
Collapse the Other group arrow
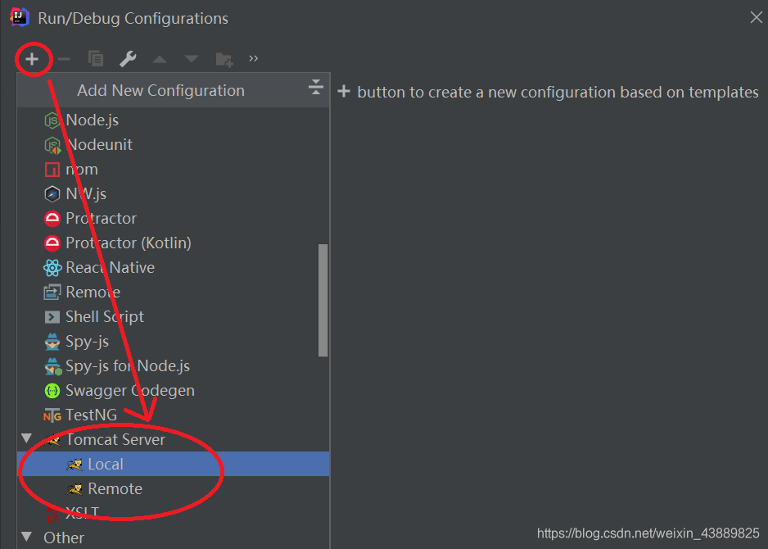(x=26, y=537)
